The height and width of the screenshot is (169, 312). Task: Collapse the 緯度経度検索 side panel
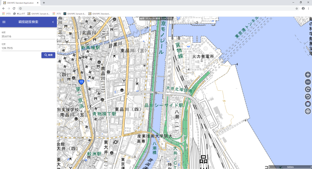(x=53, y=22)
